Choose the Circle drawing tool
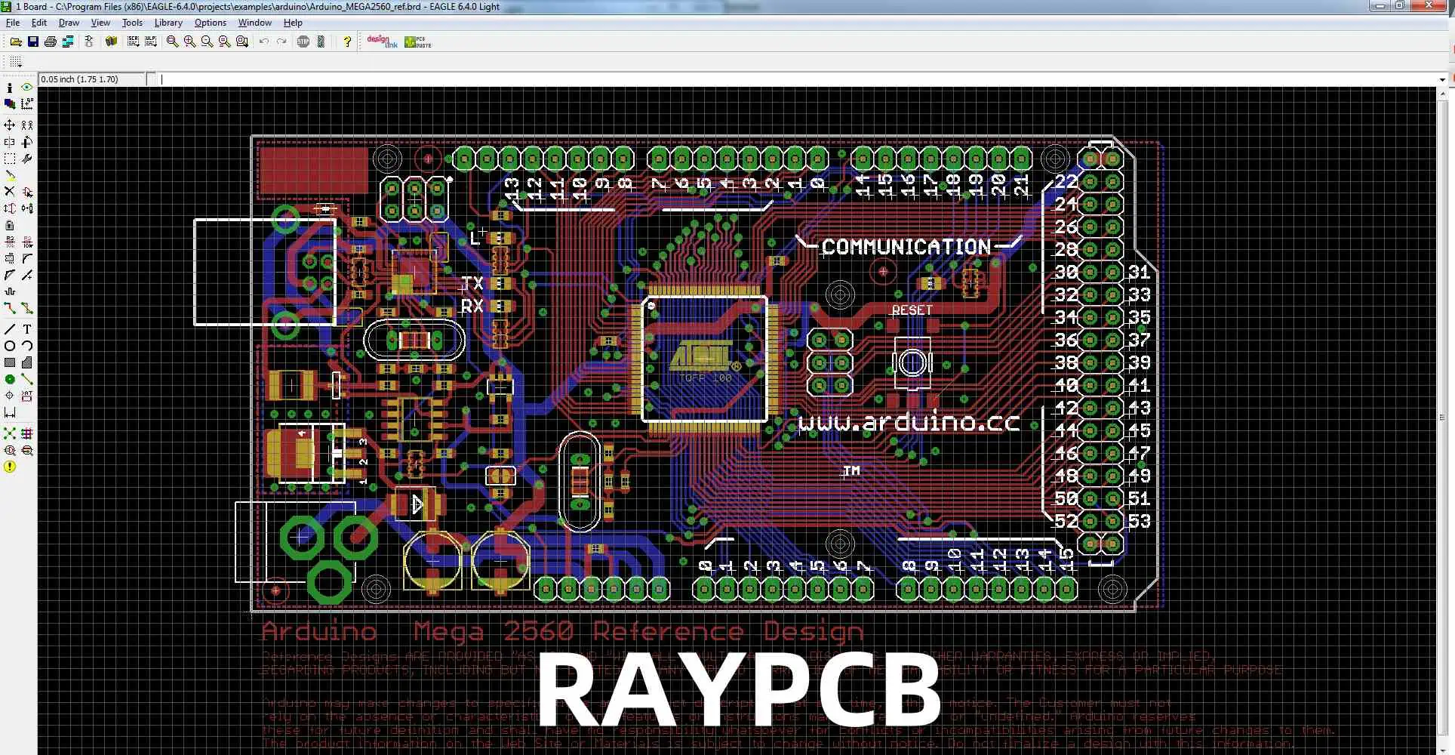1455x755 pixels. (x=10, y=346)
